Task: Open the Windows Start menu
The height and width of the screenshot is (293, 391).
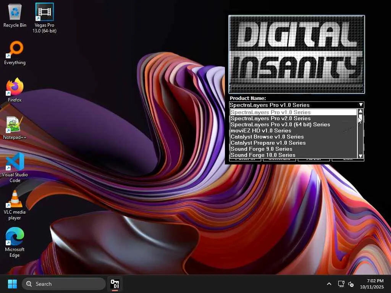Action: [12, 284]
